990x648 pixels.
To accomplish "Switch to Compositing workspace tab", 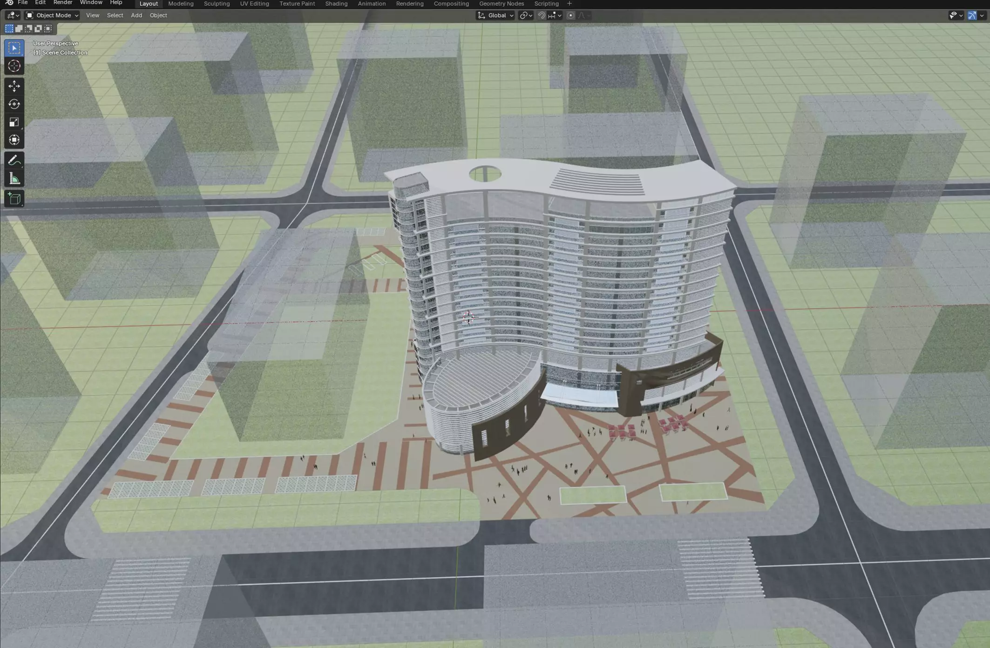I will pyautogui.click(x=451, y=4).
